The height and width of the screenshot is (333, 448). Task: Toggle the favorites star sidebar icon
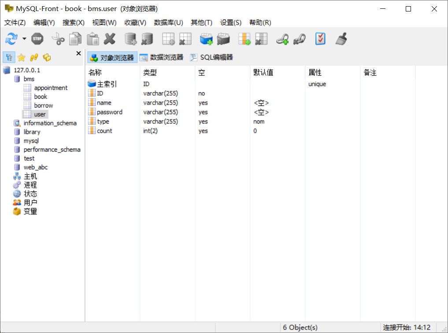click(x=22, y=57)
